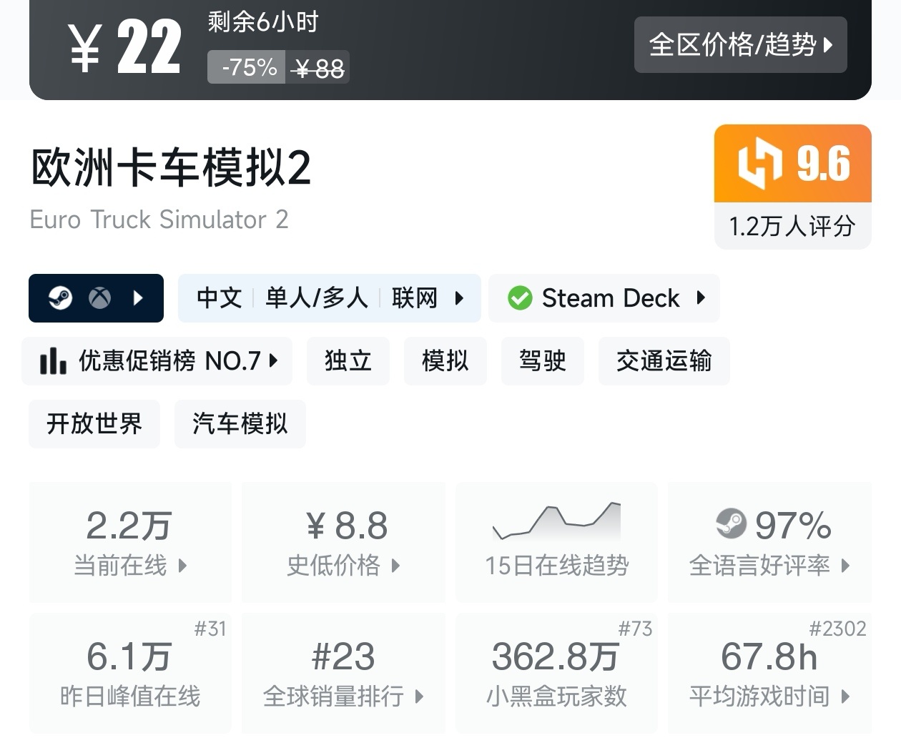Click the Steam platform icon
Image resolution: width=901 pixels, height=738 pixels.
[61, 297]
